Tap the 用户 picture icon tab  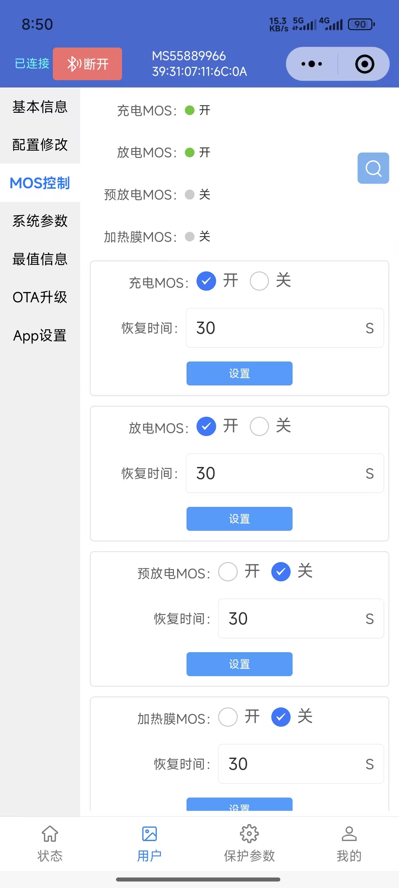click(x=150, y=834)
